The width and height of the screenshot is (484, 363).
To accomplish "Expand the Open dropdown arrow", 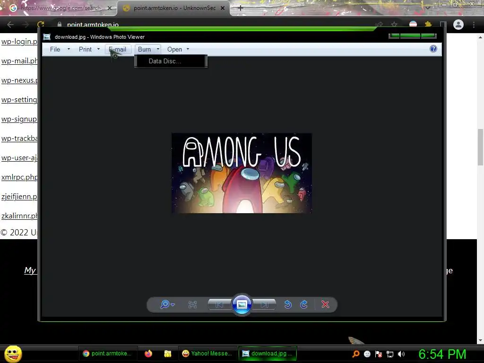I will [x=188, y=49].
